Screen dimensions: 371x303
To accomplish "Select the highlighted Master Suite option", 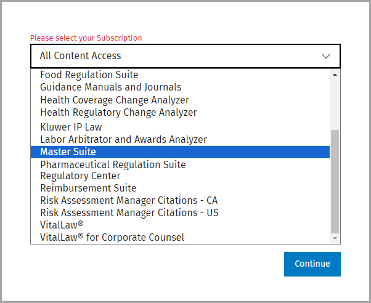I will pos(180,152).
